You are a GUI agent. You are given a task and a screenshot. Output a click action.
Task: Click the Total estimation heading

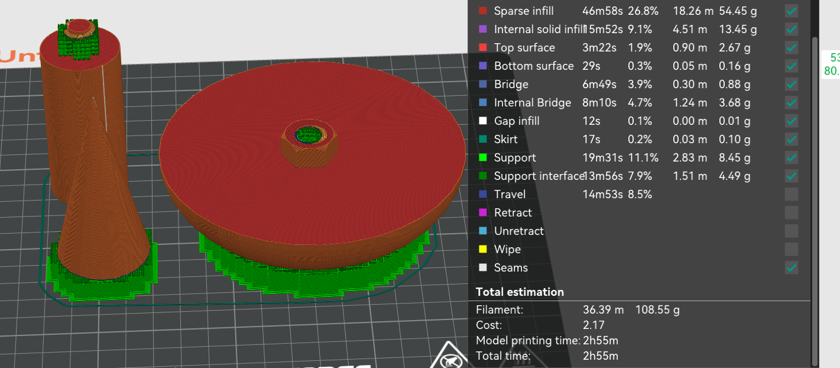(x=520, y=292)
